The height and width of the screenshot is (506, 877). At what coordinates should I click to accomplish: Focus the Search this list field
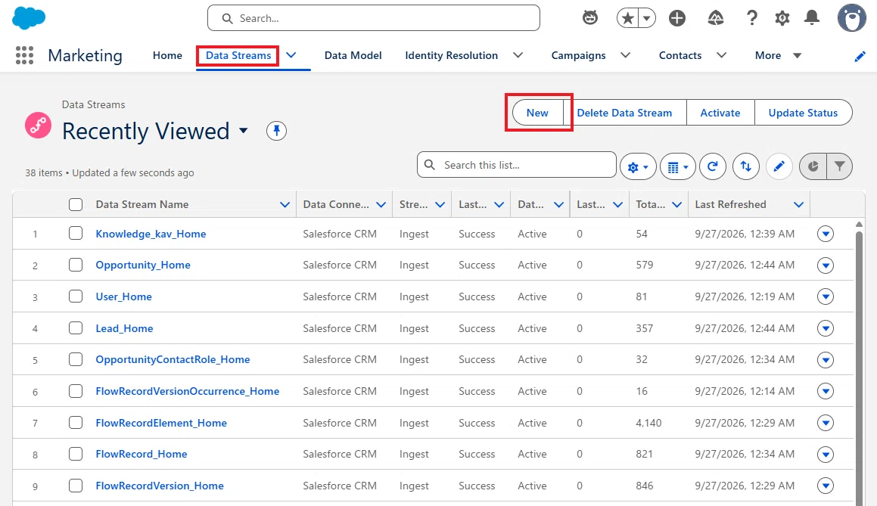(x=517, y=165)
